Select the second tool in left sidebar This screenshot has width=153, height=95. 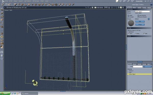[2, 13]
